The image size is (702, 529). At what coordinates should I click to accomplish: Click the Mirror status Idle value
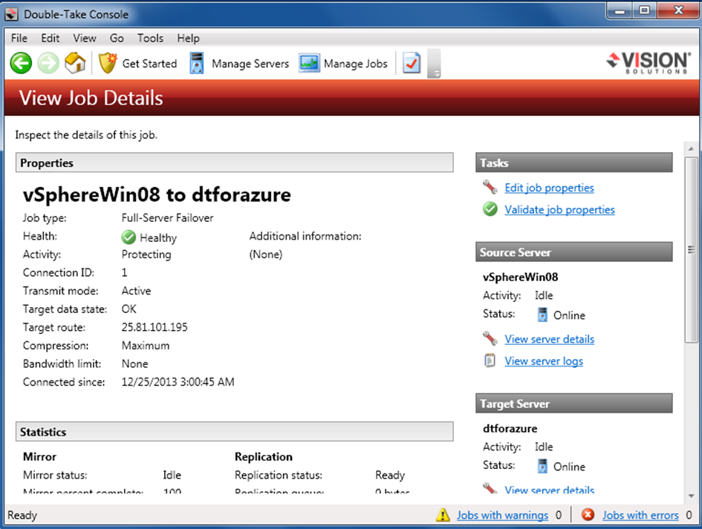172,475
